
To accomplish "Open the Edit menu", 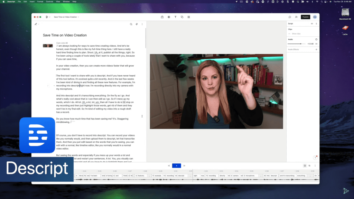I will click(x=25, y=2).
